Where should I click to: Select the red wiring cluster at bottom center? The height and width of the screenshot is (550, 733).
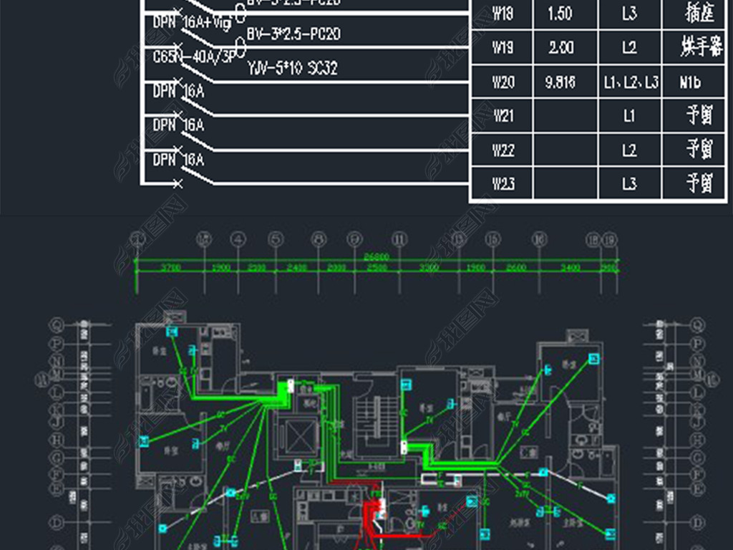coord(372,516)
